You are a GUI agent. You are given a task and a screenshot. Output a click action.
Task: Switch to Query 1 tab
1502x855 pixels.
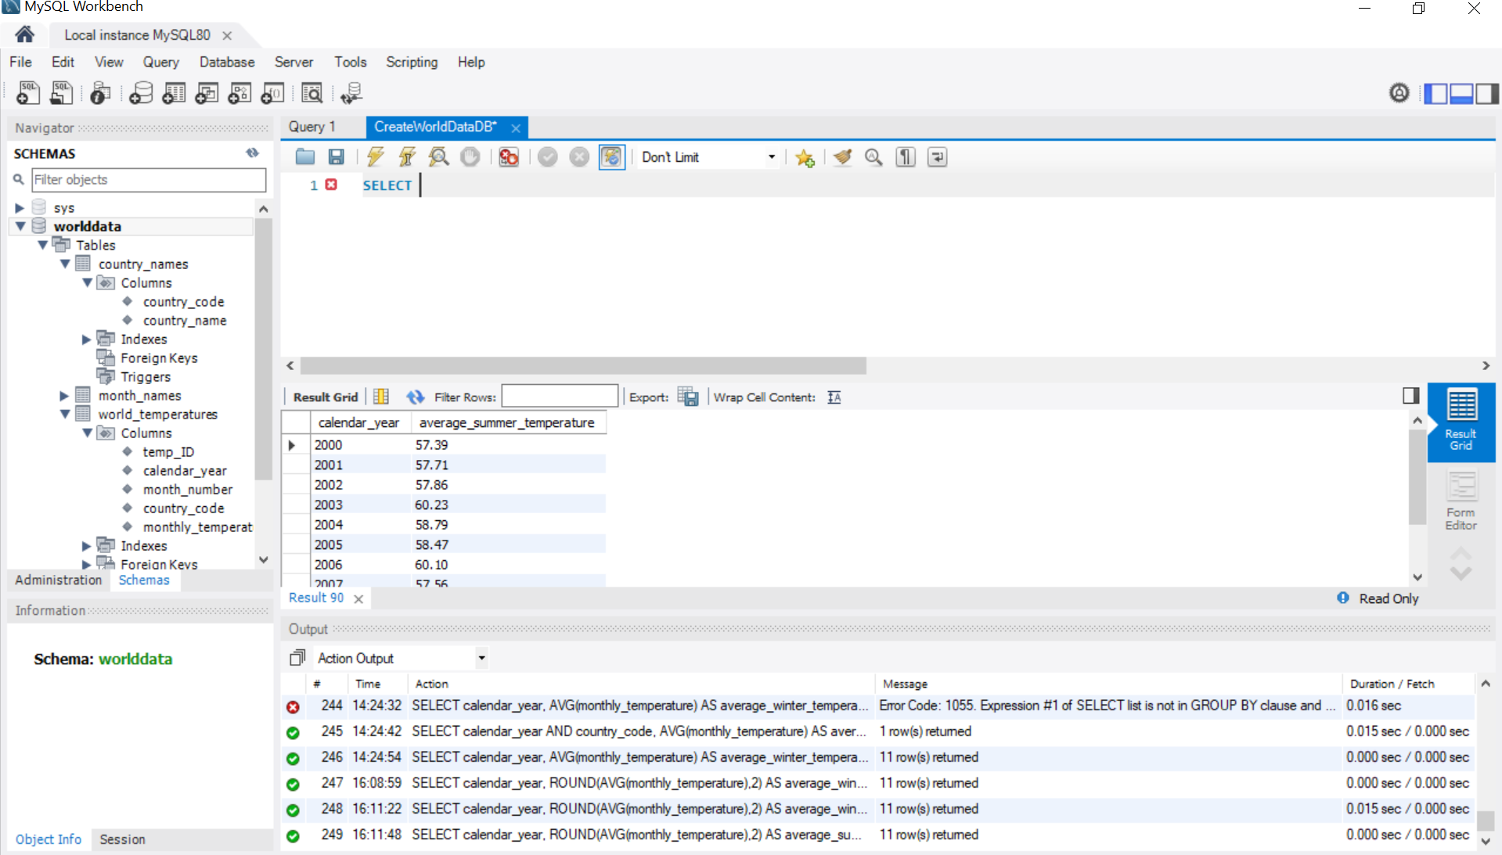click(312, 127)
